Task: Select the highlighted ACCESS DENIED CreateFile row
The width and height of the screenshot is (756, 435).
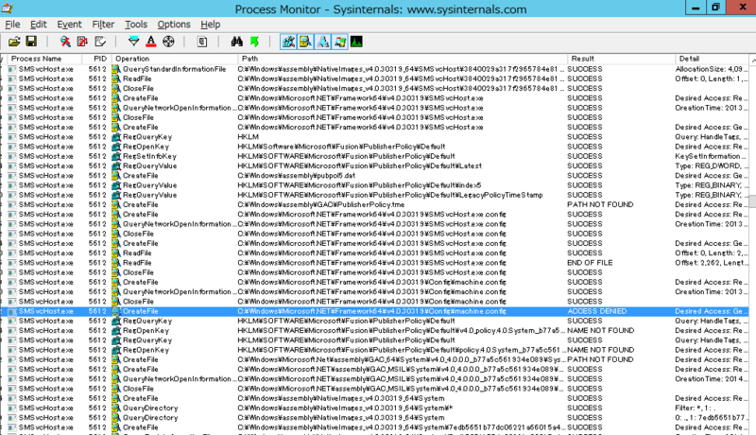Action: [374, 311]
